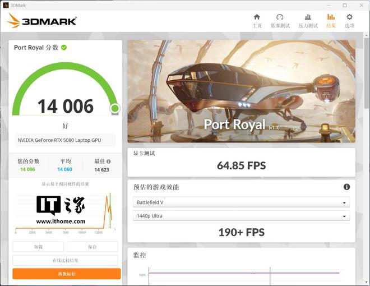This screenshot has height=286, width=370.
Task: Click the 监控 monitoring section heading
Action: tap(140, 255)
